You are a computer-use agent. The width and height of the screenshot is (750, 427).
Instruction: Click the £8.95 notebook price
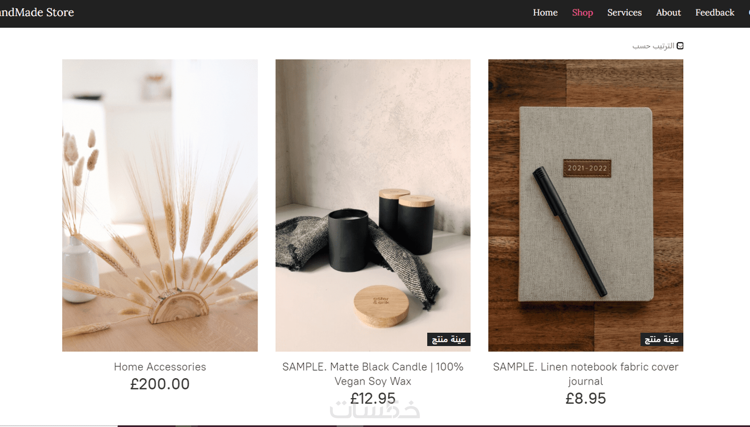pyautogui.click(x=585, y=398)
